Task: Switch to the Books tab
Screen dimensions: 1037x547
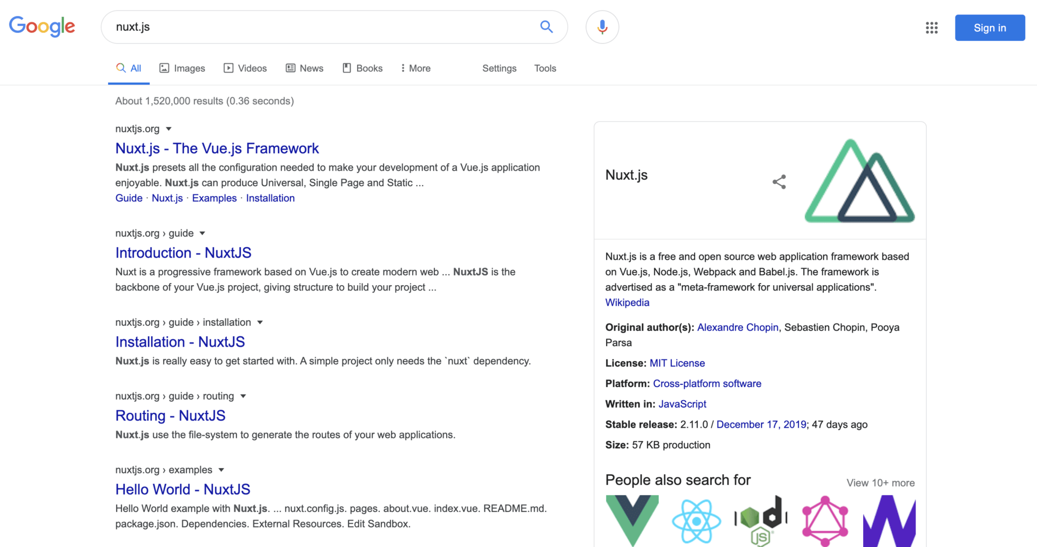Action: click(362, 69)
